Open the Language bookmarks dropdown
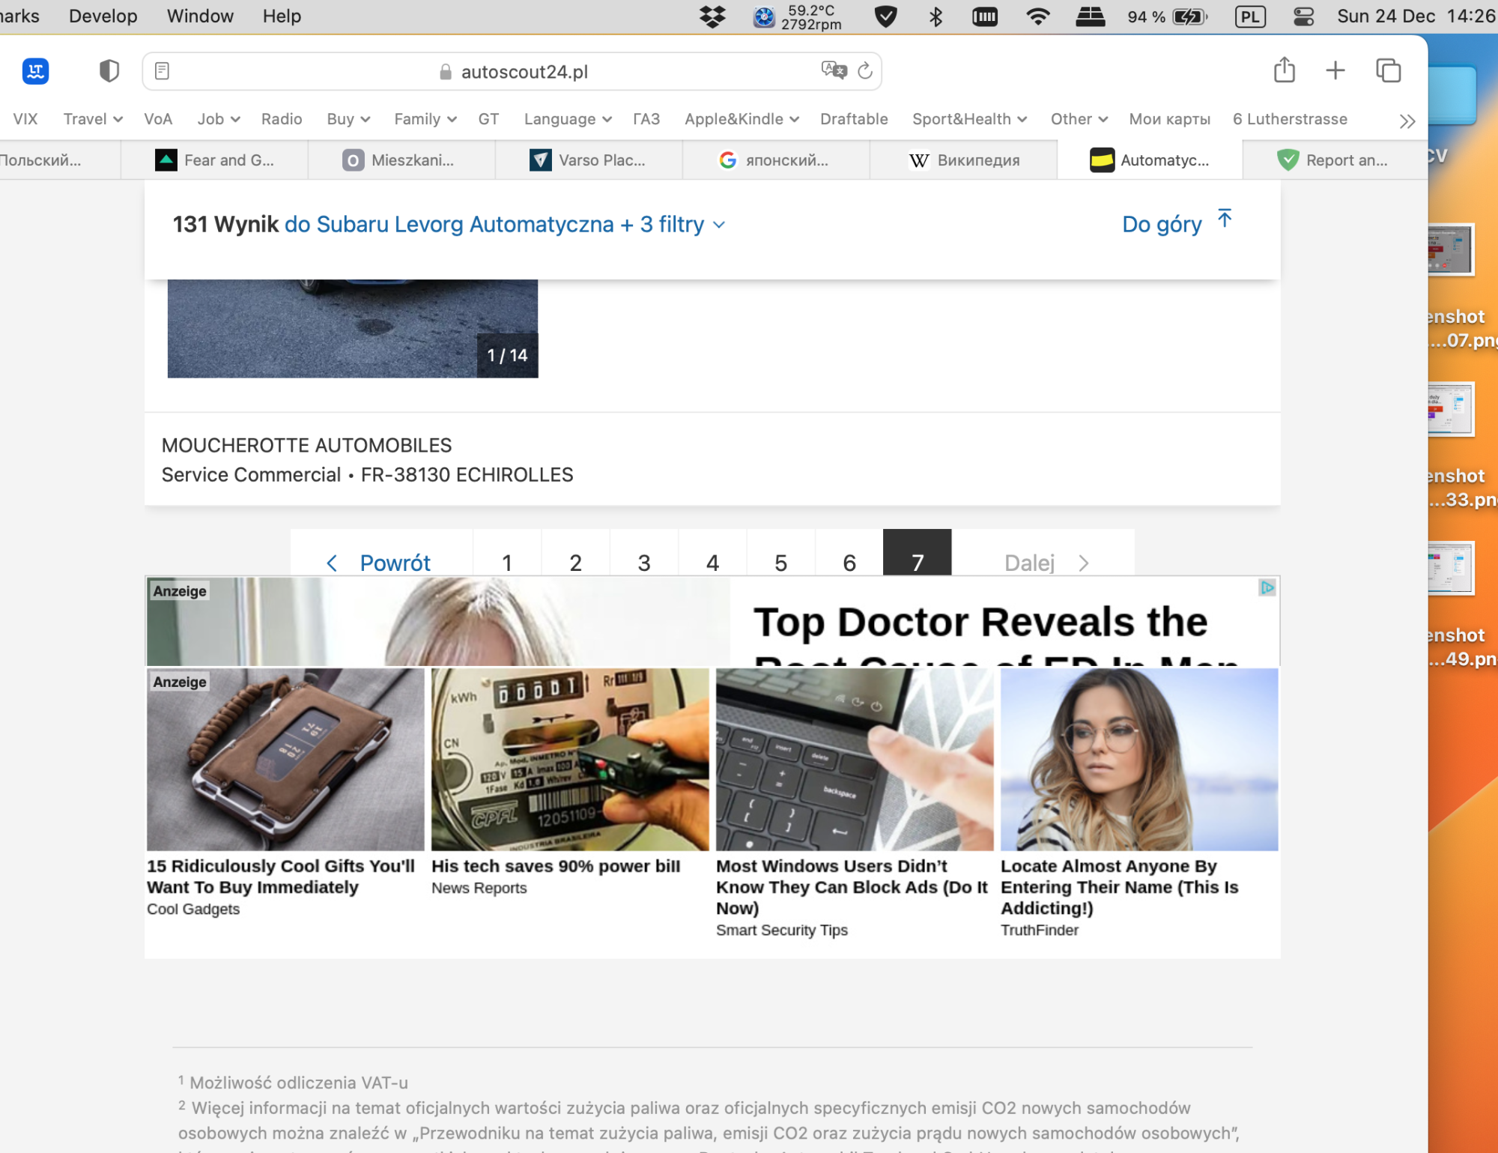The height and width of the screenshot is (1153, 1498). click(x=568, y=119)
